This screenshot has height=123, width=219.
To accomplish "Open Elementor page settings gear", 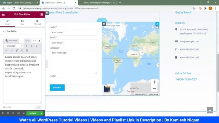I will [3, 113].
